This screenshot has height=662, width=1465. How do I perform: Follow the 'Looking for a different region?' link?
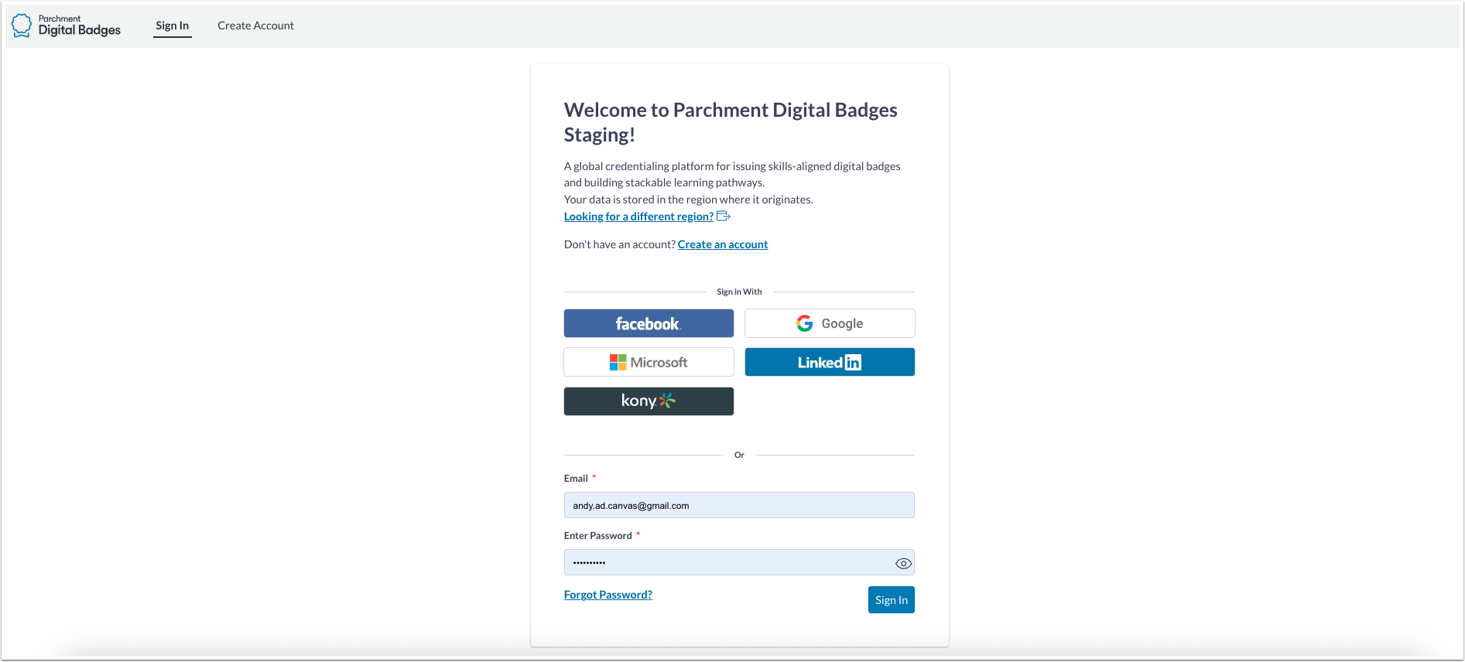point(638,217)
